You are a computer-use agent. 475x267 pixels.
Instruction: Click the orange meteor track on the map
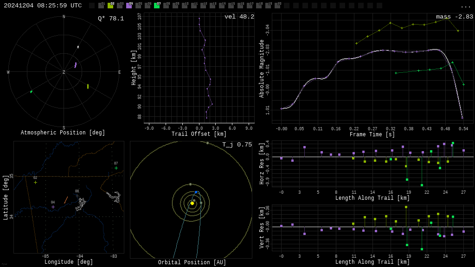[x=66, y=200]
